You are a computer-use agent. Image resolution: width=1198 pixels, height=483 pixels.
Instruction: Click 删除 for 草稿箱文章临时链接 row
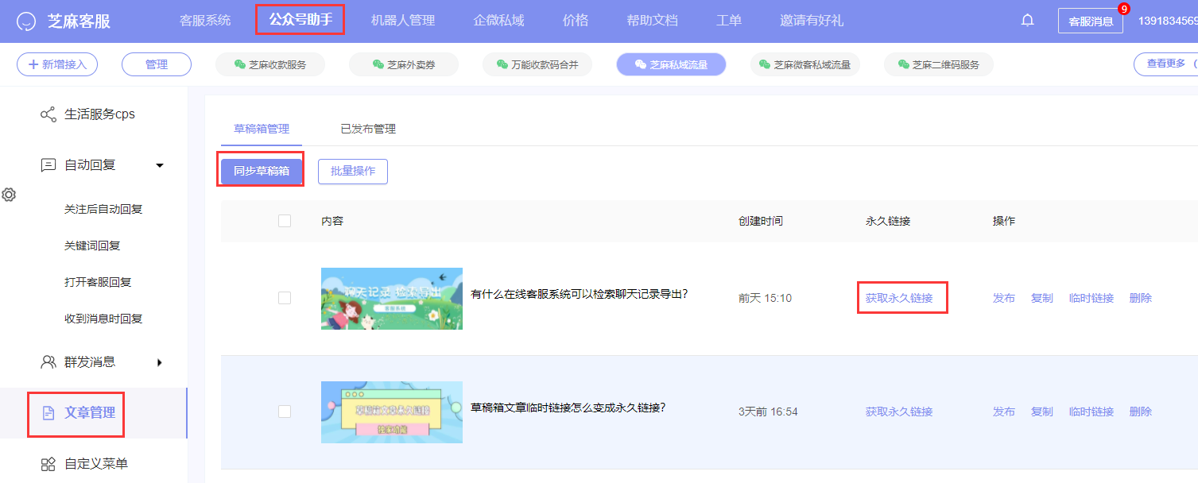1141,412
